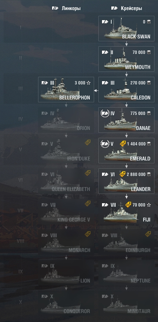Open the Weymouth tier II ship card
Screen dimensions: 158x322
126,59
